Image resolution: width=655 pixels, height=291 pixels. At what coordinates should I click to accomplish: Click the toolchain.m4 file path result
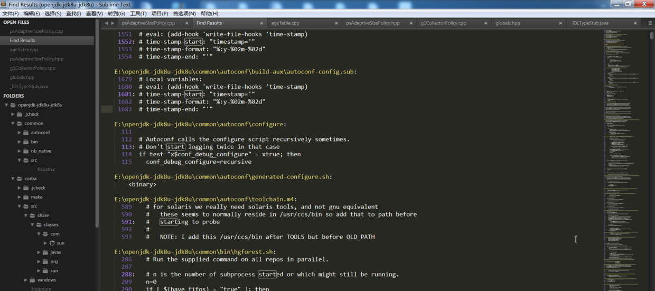[x=205, y=200]
